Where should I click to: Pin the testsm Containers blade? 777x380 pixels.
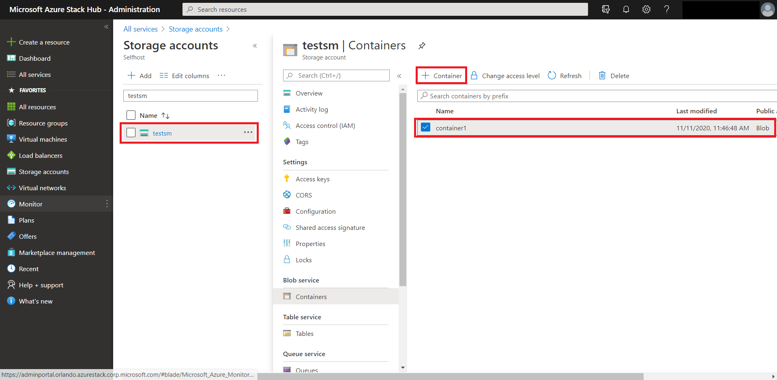click(x=422, y=46)
